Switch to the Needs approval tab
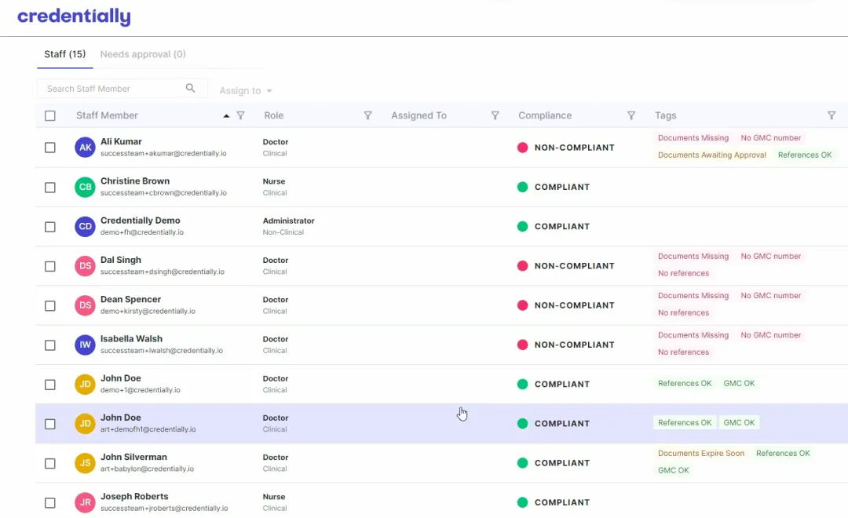Screen dimensions: 848x518 point(143,54)
